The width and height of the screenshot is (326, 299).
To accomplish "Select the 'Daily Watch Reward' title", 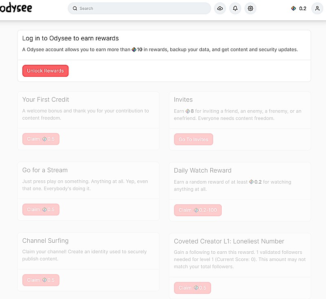I will [x=203, y=171].
